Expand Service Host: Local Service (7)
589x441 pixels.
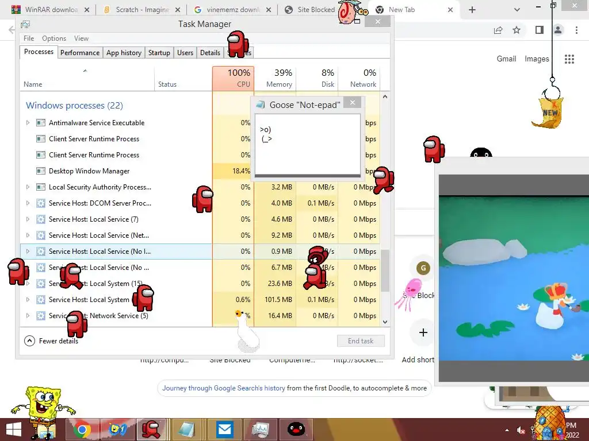coord(28,219)
